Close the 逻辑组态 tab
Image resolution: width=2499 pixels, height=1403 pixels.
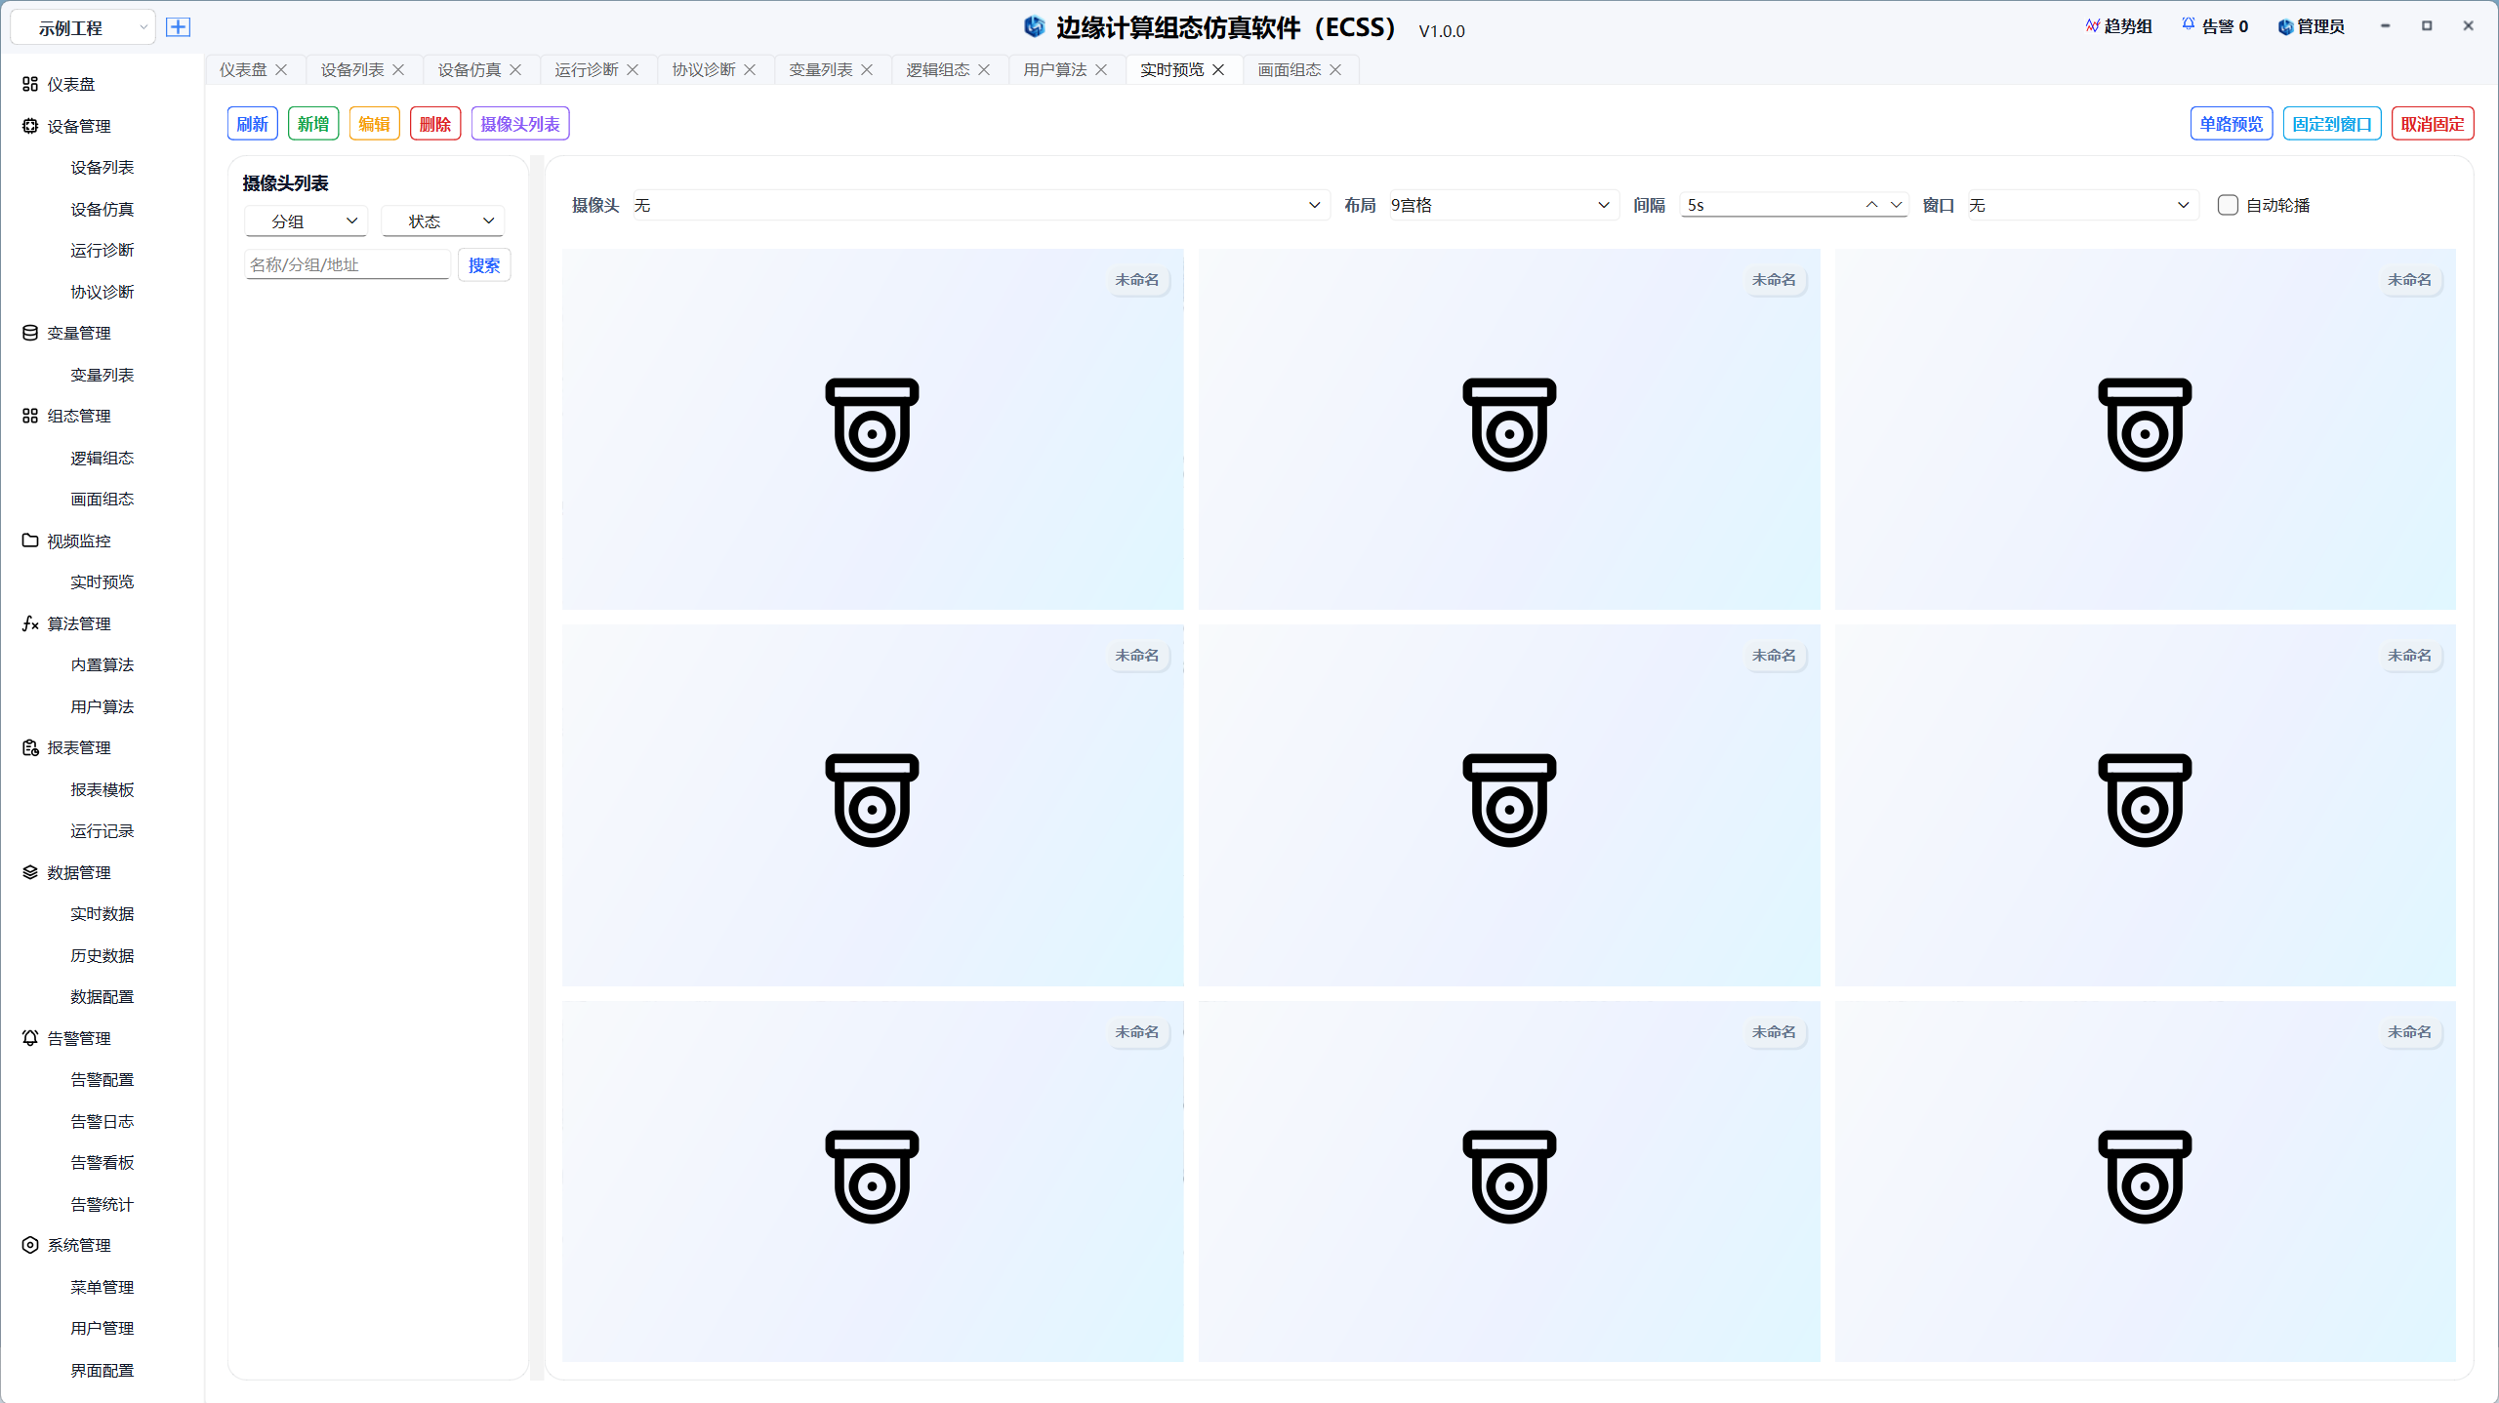[x=984, y=69]
